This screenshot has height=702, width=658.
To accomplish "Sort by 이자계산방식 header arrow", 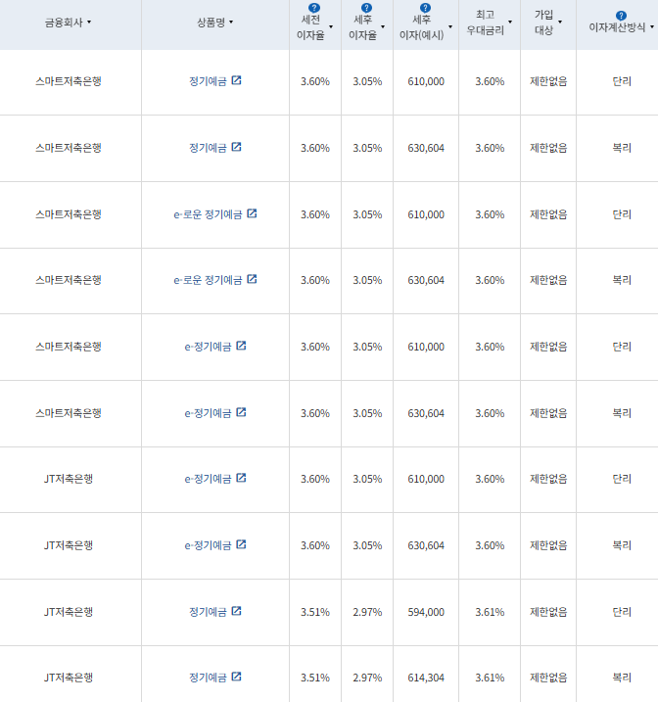I will (x=652, y=27).
